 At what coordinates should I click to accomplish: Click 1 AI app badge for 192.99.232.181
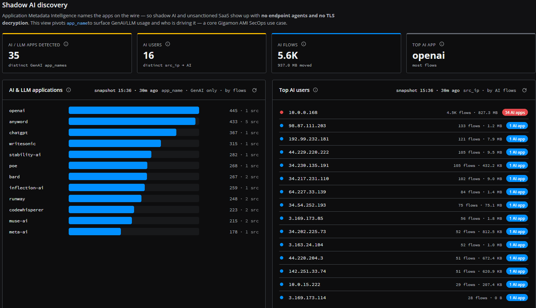coord(517,139)
